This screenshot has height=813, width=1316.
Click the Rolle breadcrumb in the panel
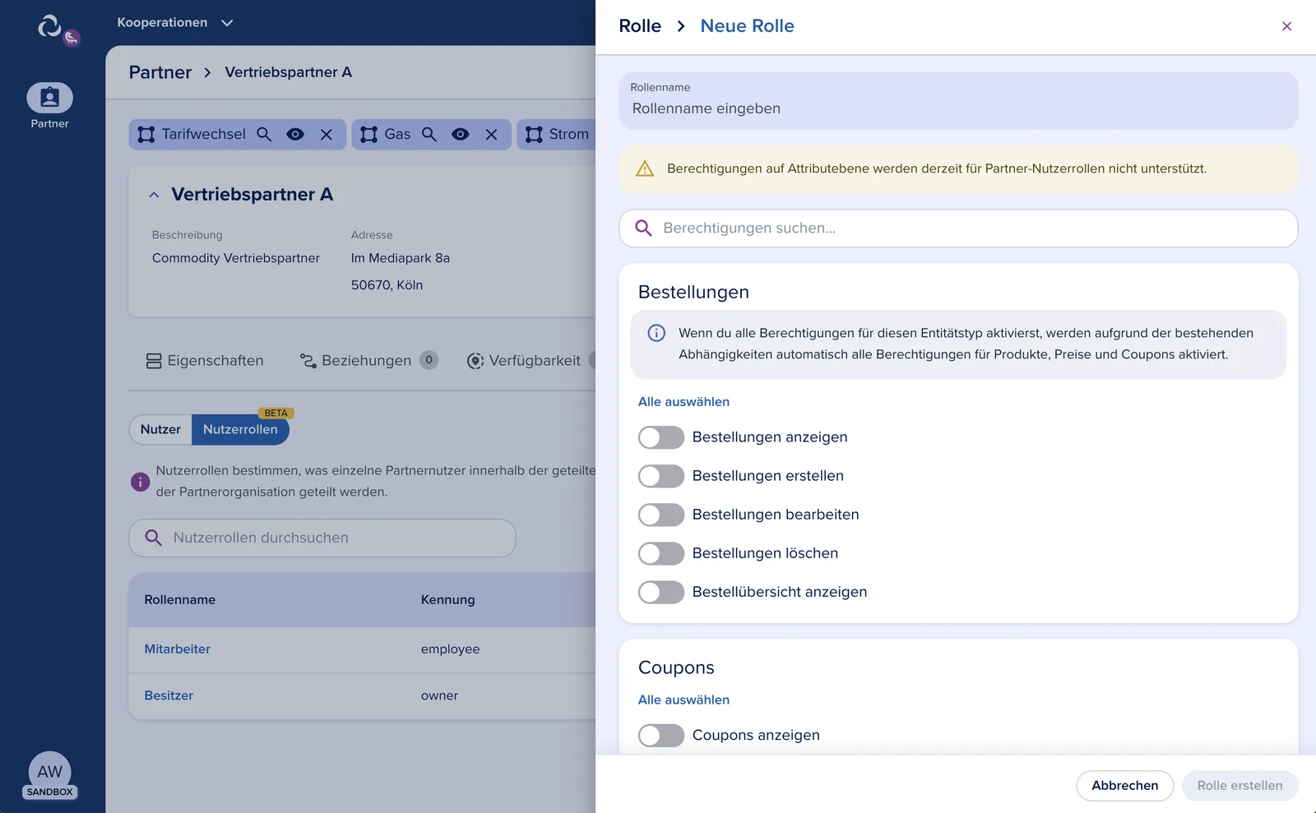pyautogui.click(x=640, y=26)
